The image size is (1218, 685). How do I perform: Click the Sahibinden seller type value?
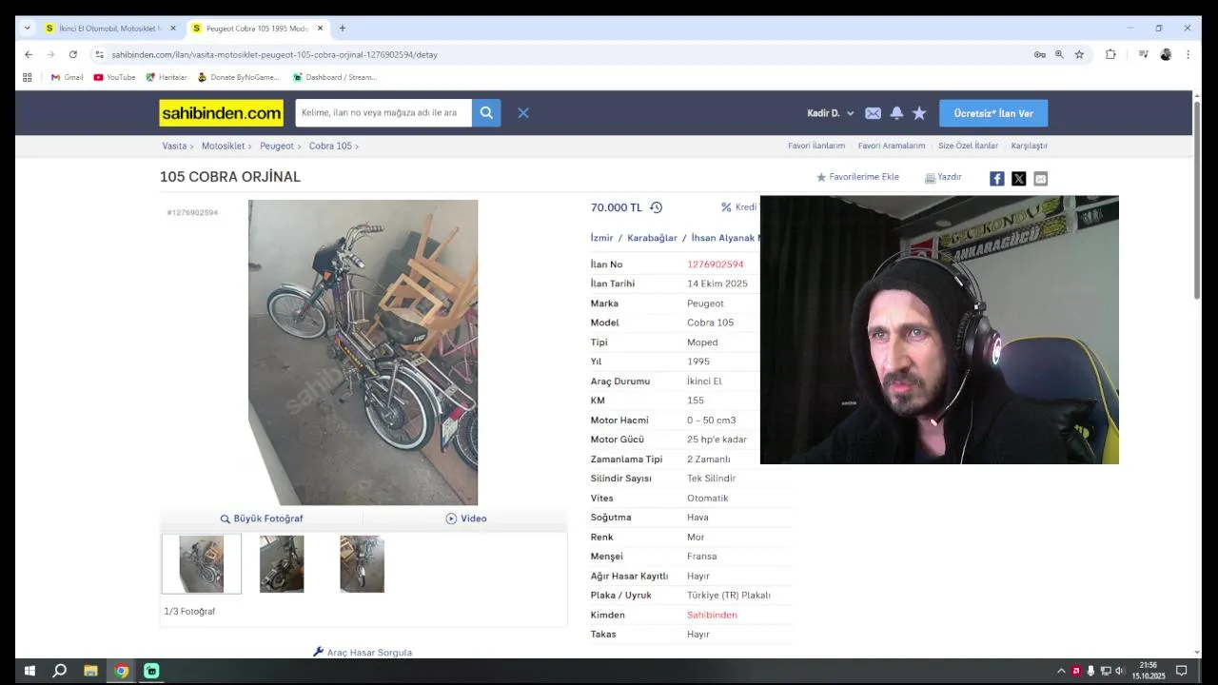point(712,615)
